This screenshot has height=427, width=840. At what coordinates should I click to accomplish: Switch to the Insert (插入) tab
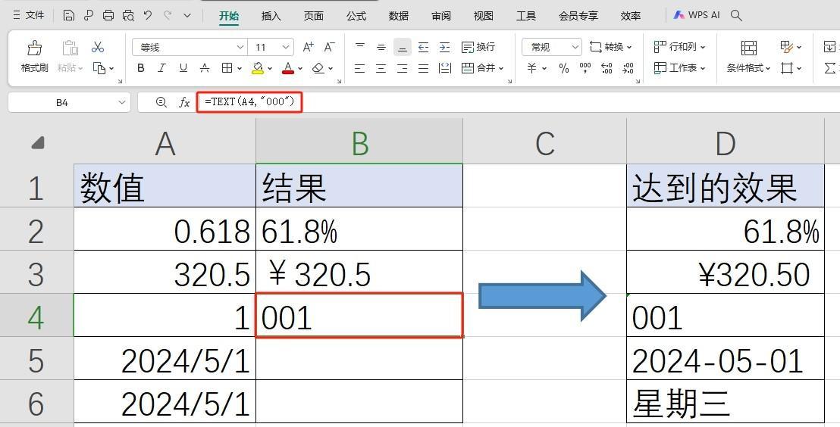[x=271, y=16]
